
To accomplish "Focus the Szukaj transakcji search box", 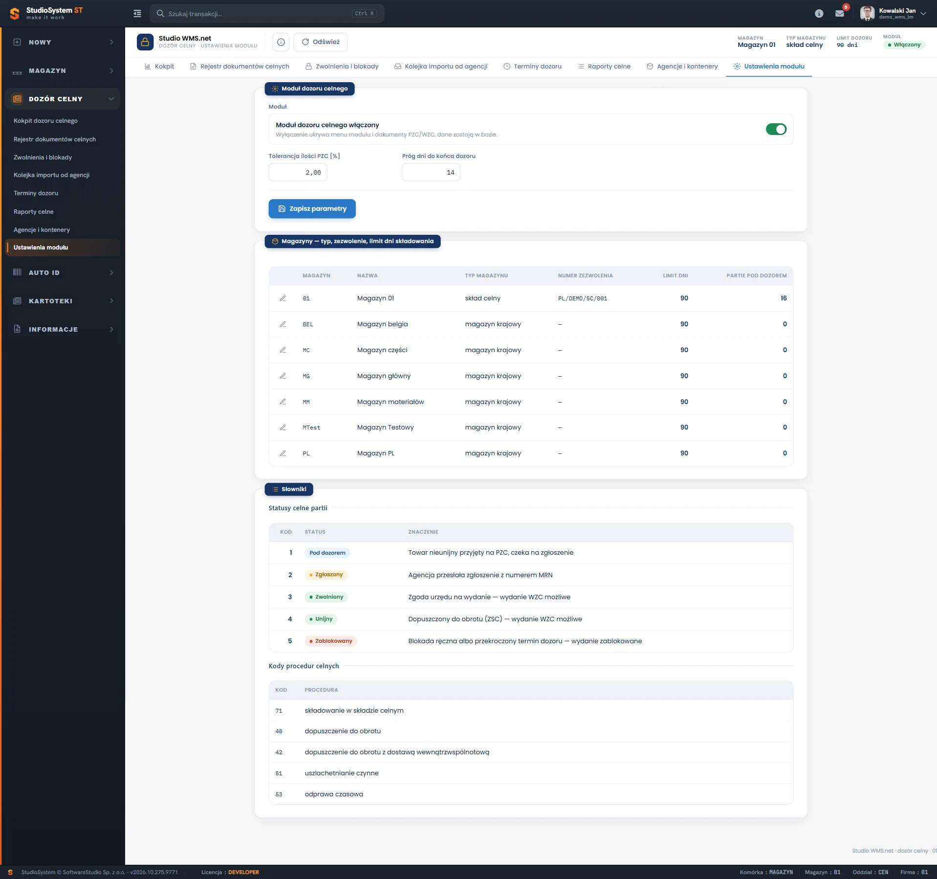I will [x=267, y=14].
